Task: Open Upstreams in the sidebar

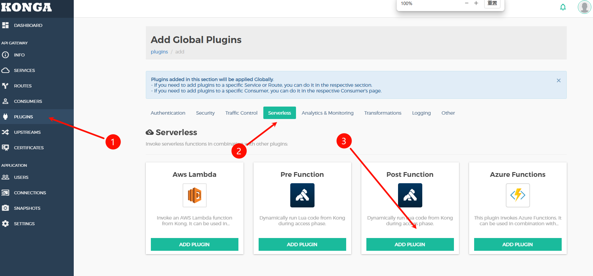Action: [x=27, y=132]
